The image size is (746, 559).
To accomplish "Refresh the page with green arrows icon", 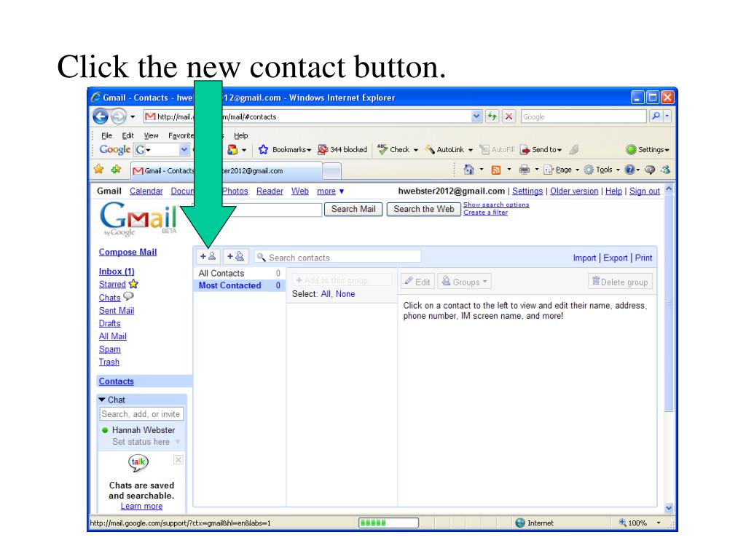I will click(x=492, y=116).
